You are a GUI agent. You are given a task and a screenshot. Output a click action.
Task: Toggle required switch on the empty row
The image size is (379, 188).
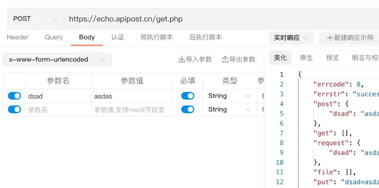tap(188, 109)
